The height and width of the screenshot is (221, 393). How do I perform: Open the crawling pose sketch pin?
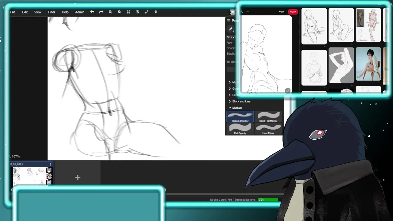341,25
